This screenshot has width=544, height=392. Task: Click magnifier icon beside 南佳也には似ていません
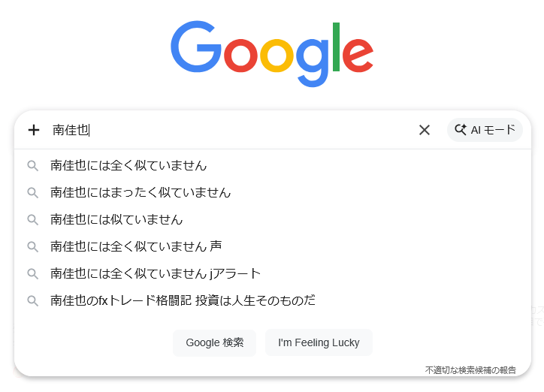click(x=33, y=220)
